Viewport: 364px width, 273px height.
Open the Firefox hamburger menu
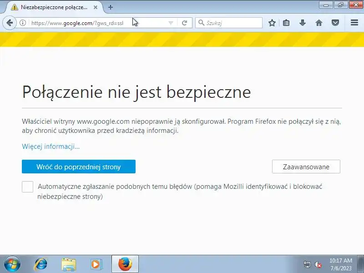tap(354, 22)
